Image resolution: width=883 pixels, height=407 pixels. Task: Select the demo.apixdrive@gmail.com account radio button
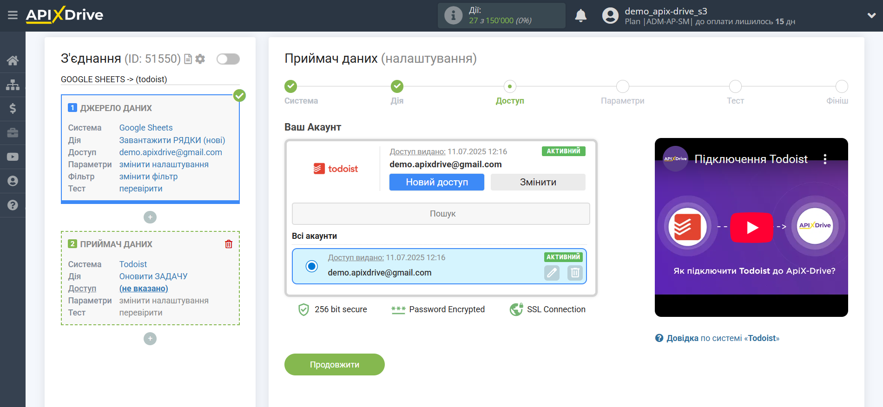pyautogui.click(x=312, y=266)
